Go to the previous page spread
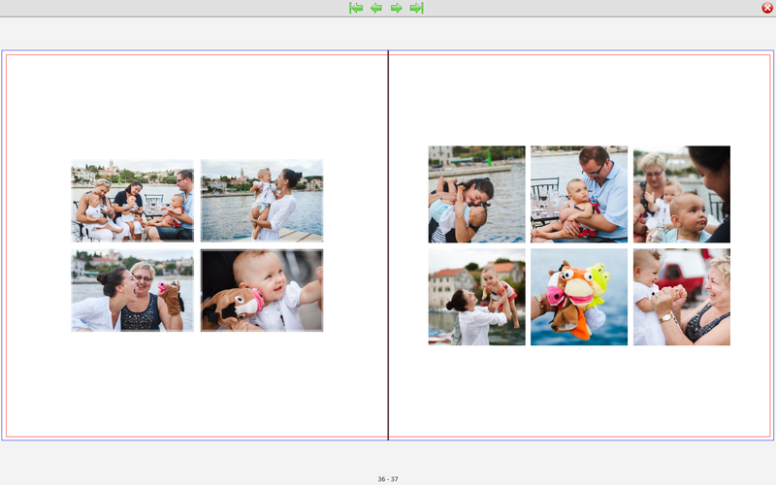Viewport: 776px width, 485px height. click(376, 8)
